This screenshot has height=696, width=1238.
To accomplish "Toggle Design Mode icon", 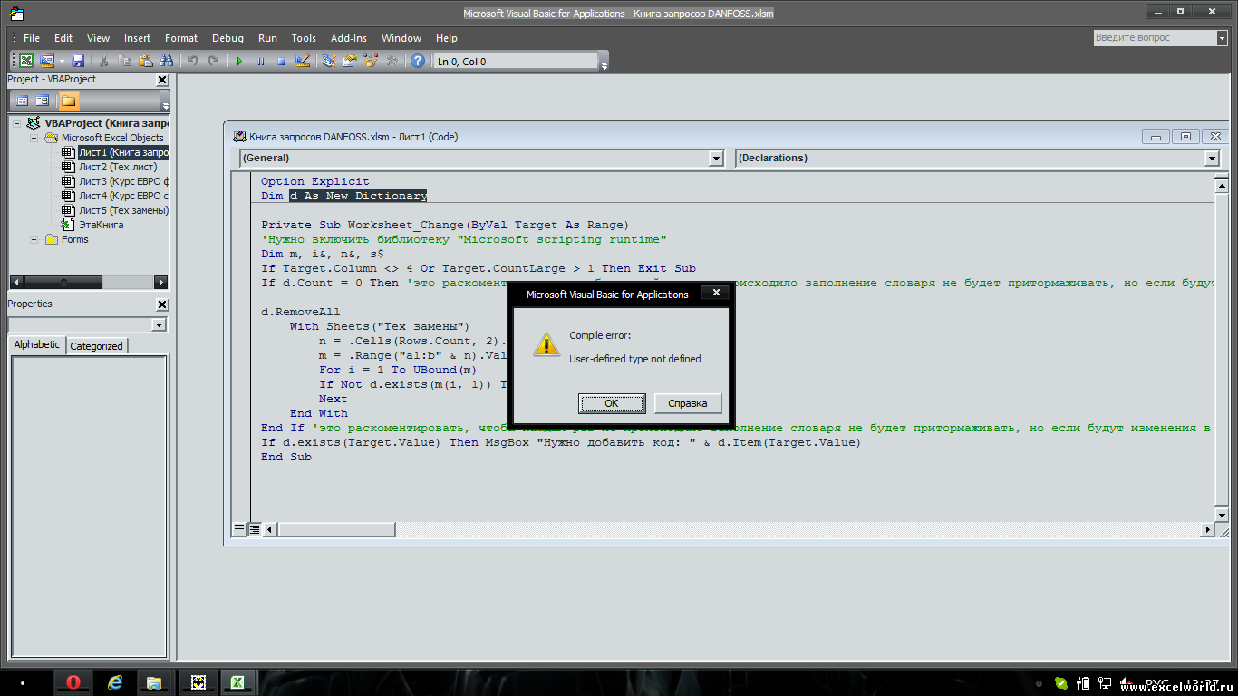I will pyautogui.click(x=303, y=61).
